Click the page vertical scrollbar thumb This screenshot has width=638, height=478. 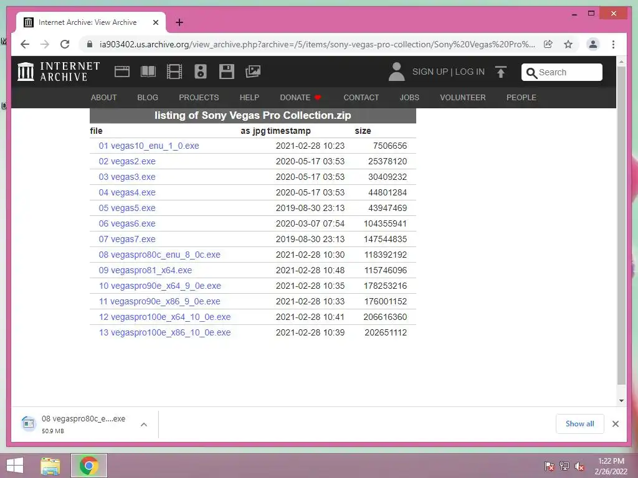click(x=621, y=225)
